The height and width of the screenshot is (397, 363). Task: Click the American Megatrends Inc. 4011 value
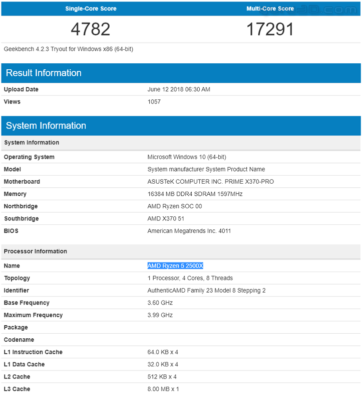tap(189, 231)
